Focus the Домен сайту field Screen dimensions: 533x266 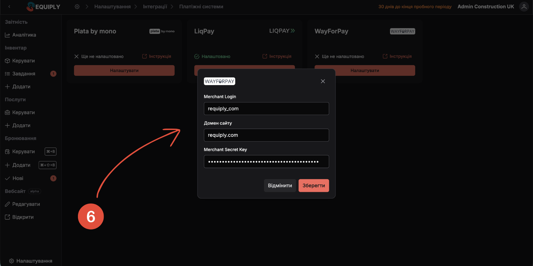click(x=266, y=135)
